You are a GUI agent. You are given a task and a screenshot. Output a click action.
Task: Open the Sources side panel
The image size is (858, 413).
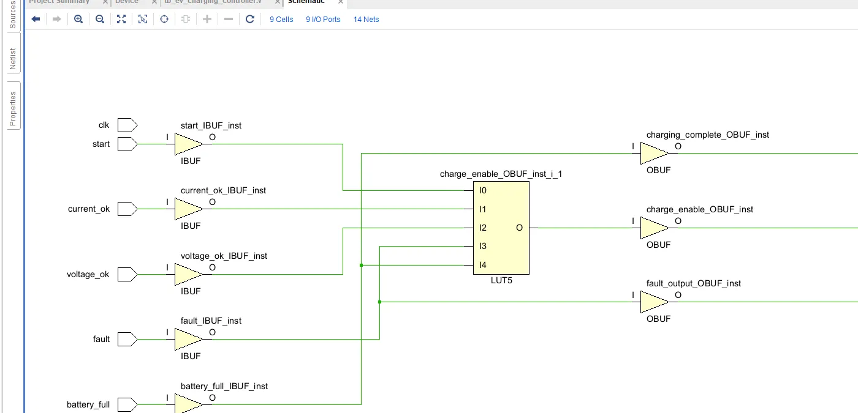[13, 15]
